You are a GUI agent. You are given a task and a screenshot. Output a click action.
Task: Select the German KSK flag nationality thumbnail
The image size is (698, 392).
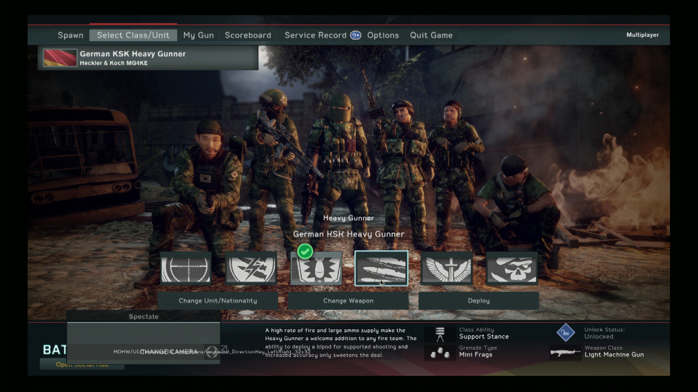tap(60, 57)
